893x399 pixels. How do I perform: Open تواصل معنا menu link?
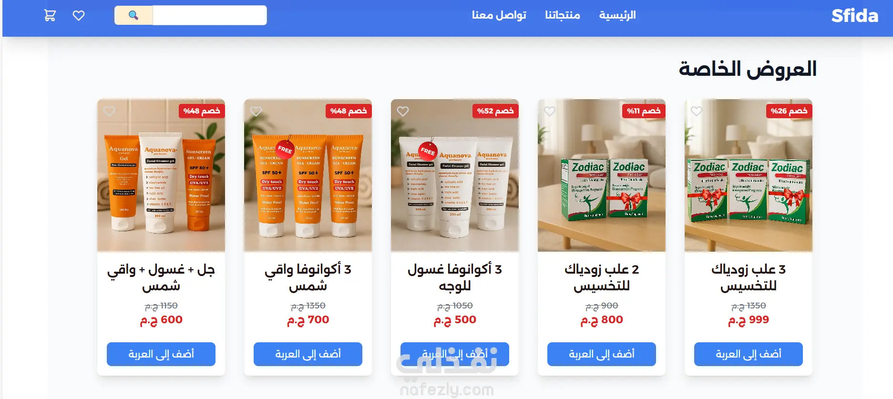(499, 15)
